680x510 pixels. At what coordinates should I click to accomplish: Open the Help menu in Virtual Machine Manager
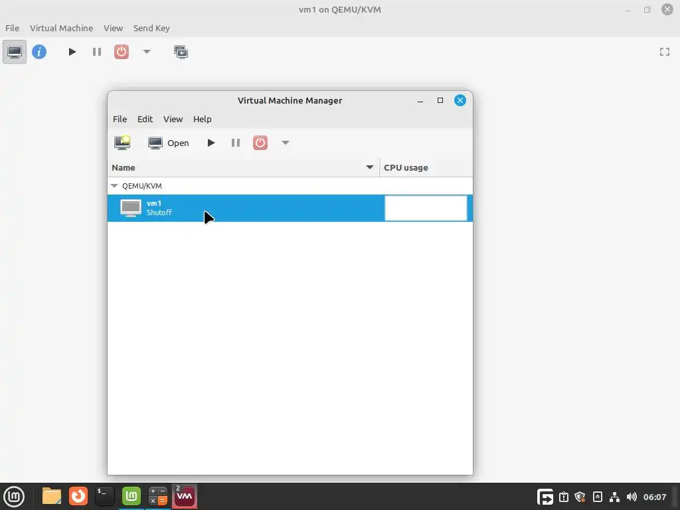(202, 120)
